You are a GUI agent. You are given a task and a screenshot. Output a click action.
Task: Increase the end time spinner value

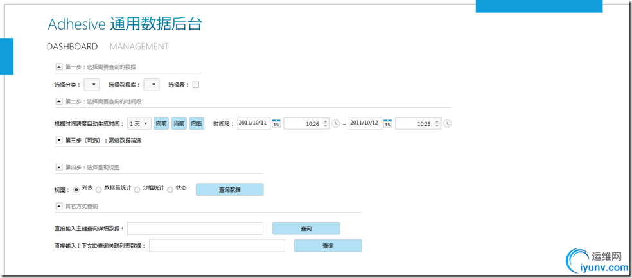pos(437,121)
